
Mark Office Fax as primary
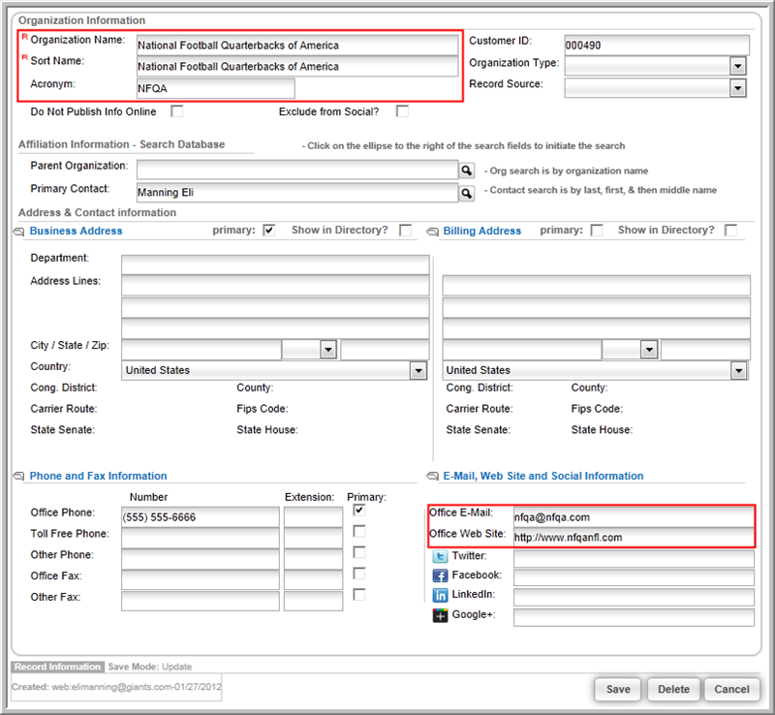coord(359,574)
